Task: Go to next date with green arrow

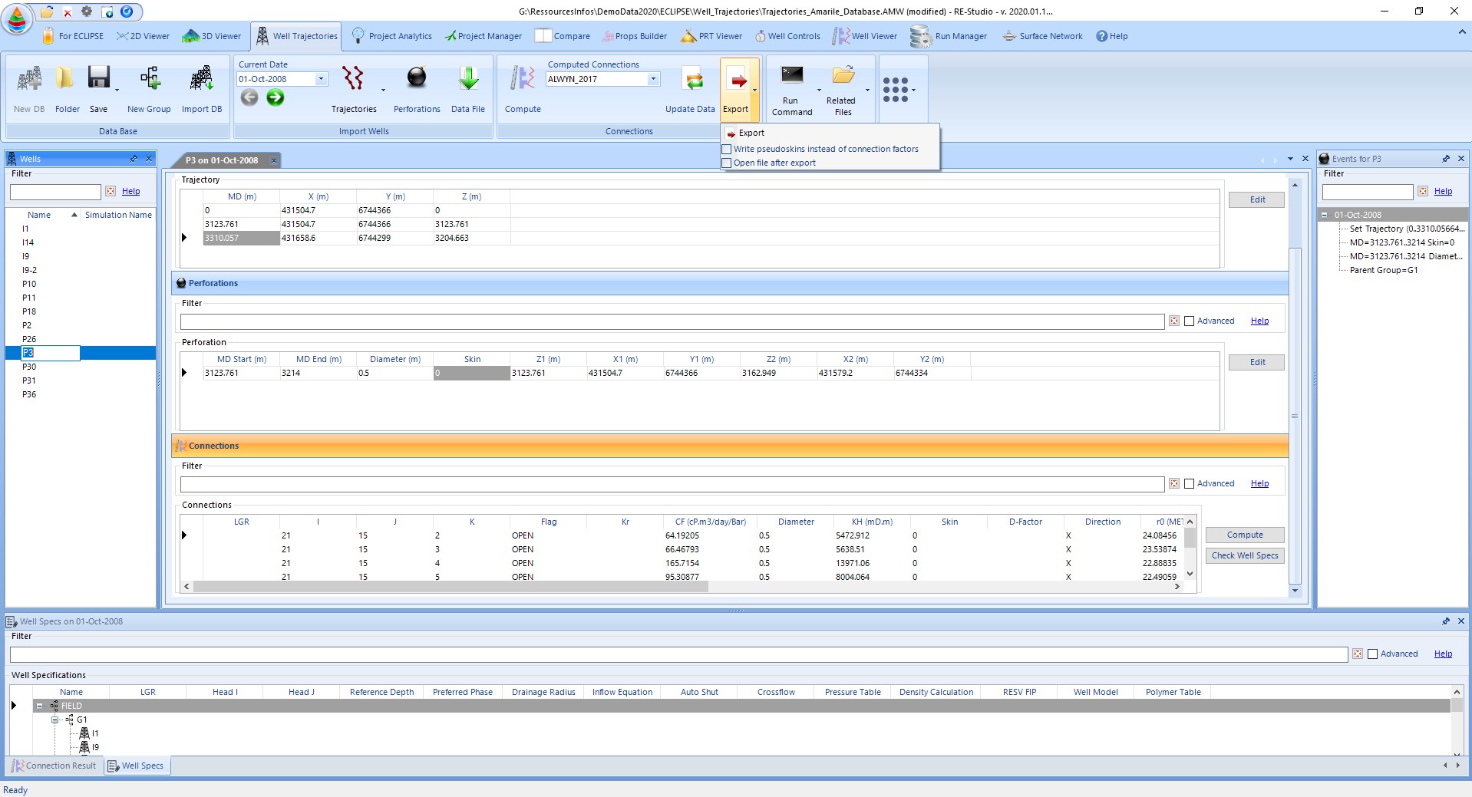Action: point(276,97)
